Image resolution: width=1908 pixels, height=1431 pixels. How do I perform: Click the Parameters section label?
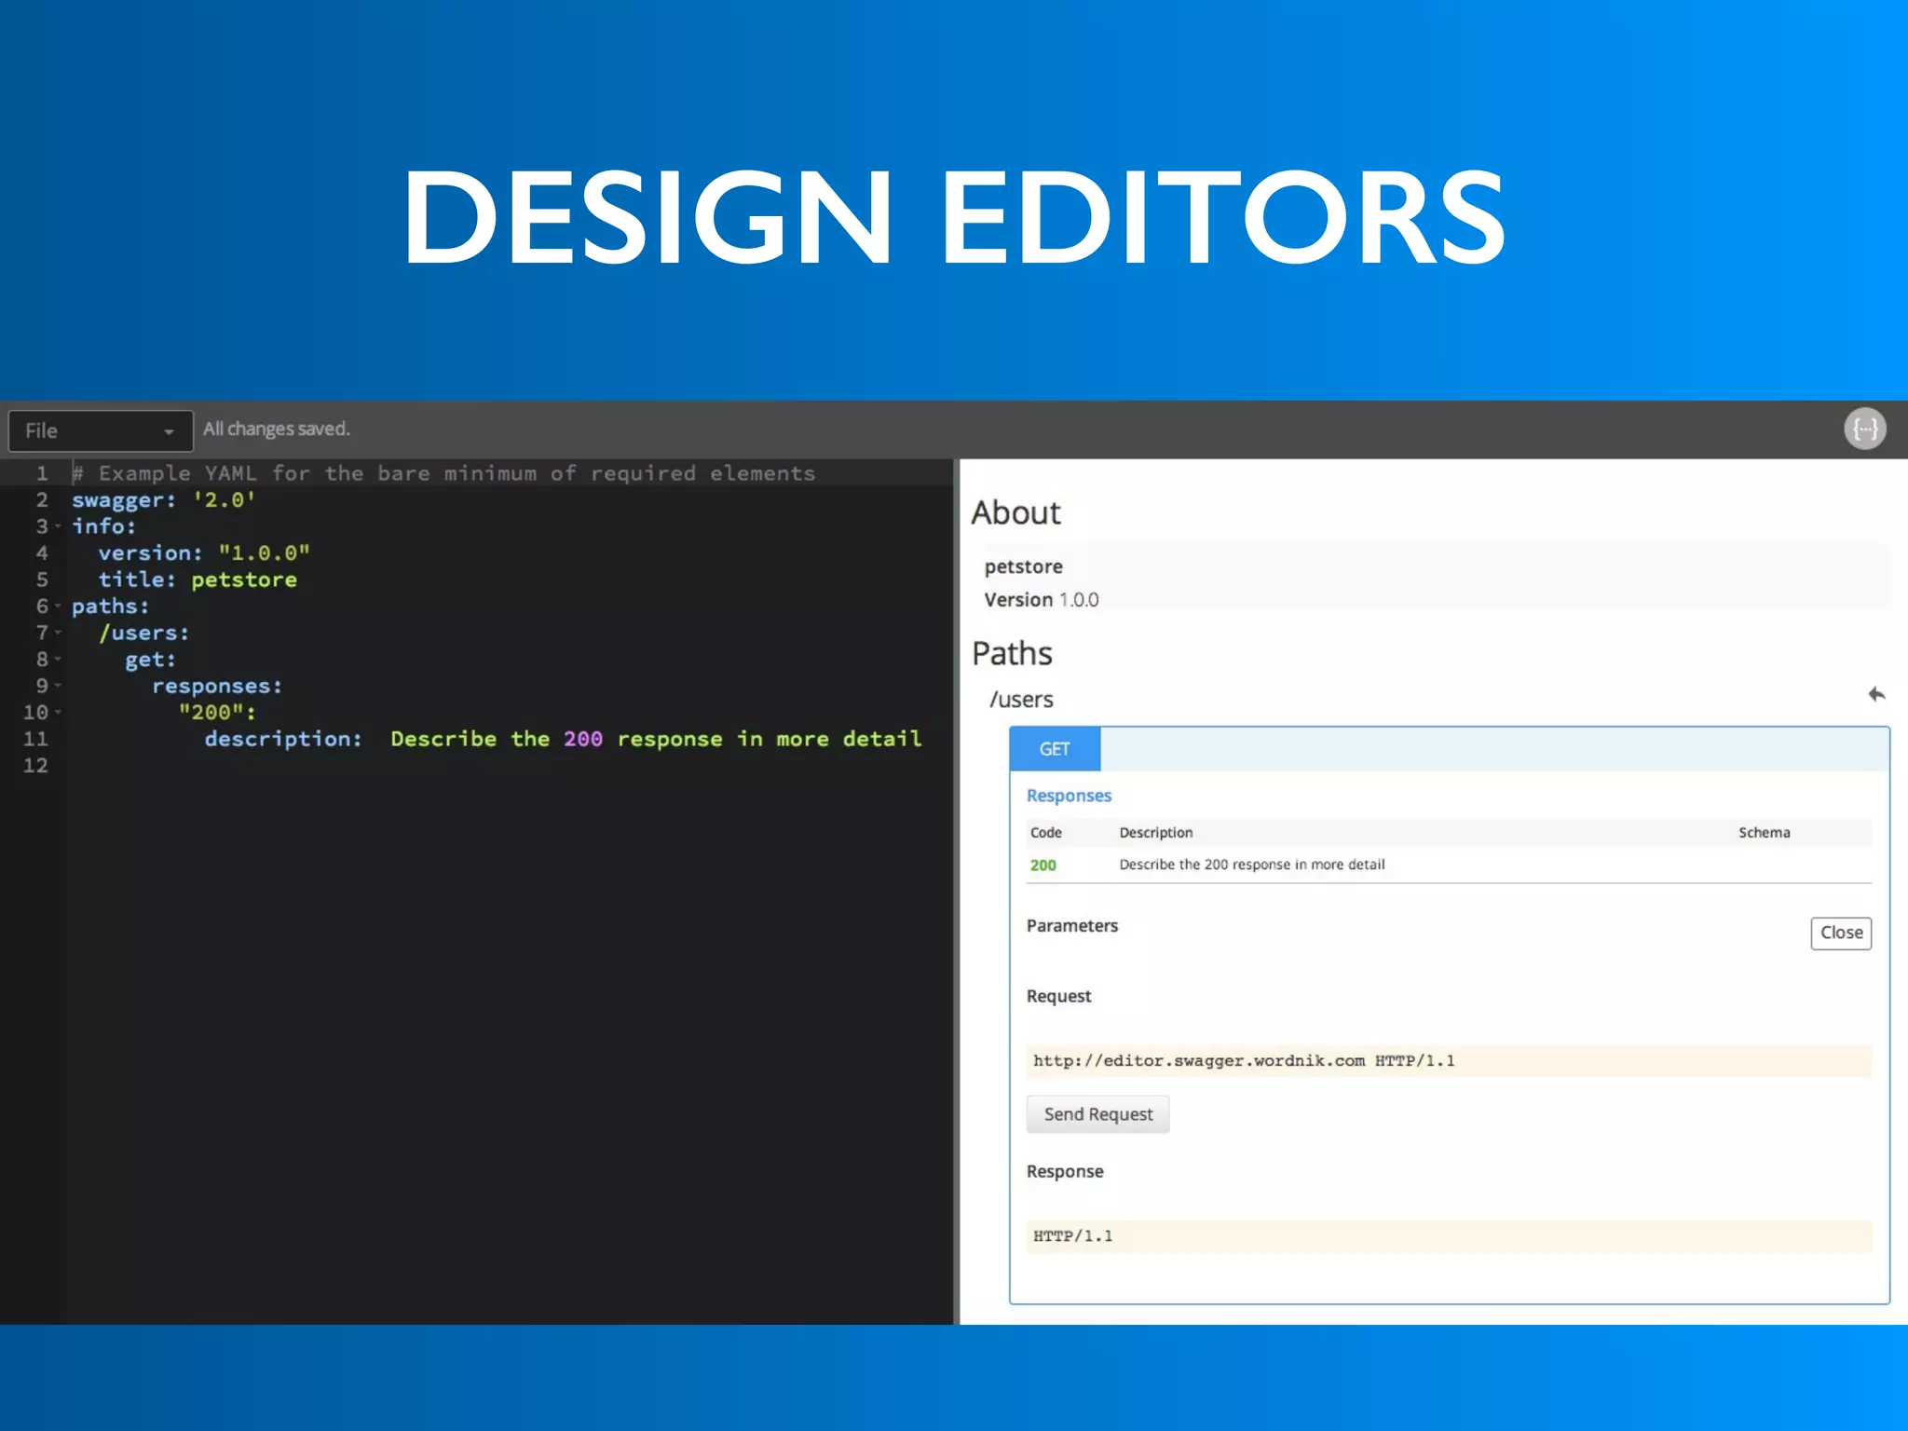coord(1071,926)
